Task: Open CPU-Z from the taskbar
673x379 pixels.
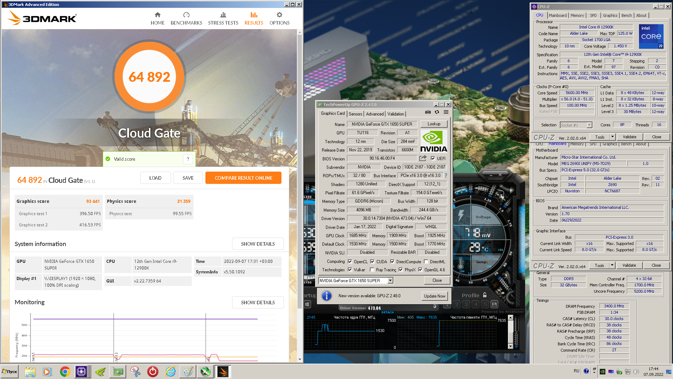Action: tap(81, 372)
